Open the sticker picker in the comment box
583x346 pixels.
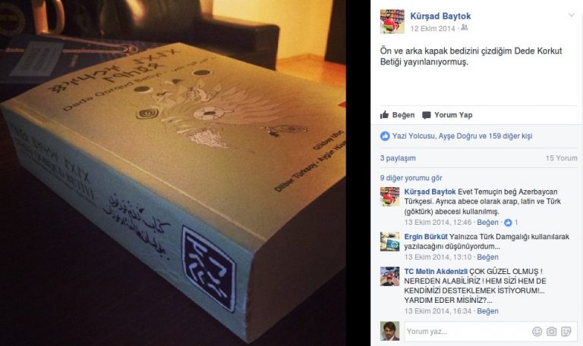(566, 331)
